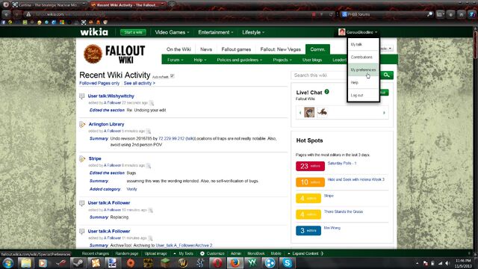This screenshot has height=269, width=478.
Task: Open Saturday Polls hot spot link
Action: point(342,163)
